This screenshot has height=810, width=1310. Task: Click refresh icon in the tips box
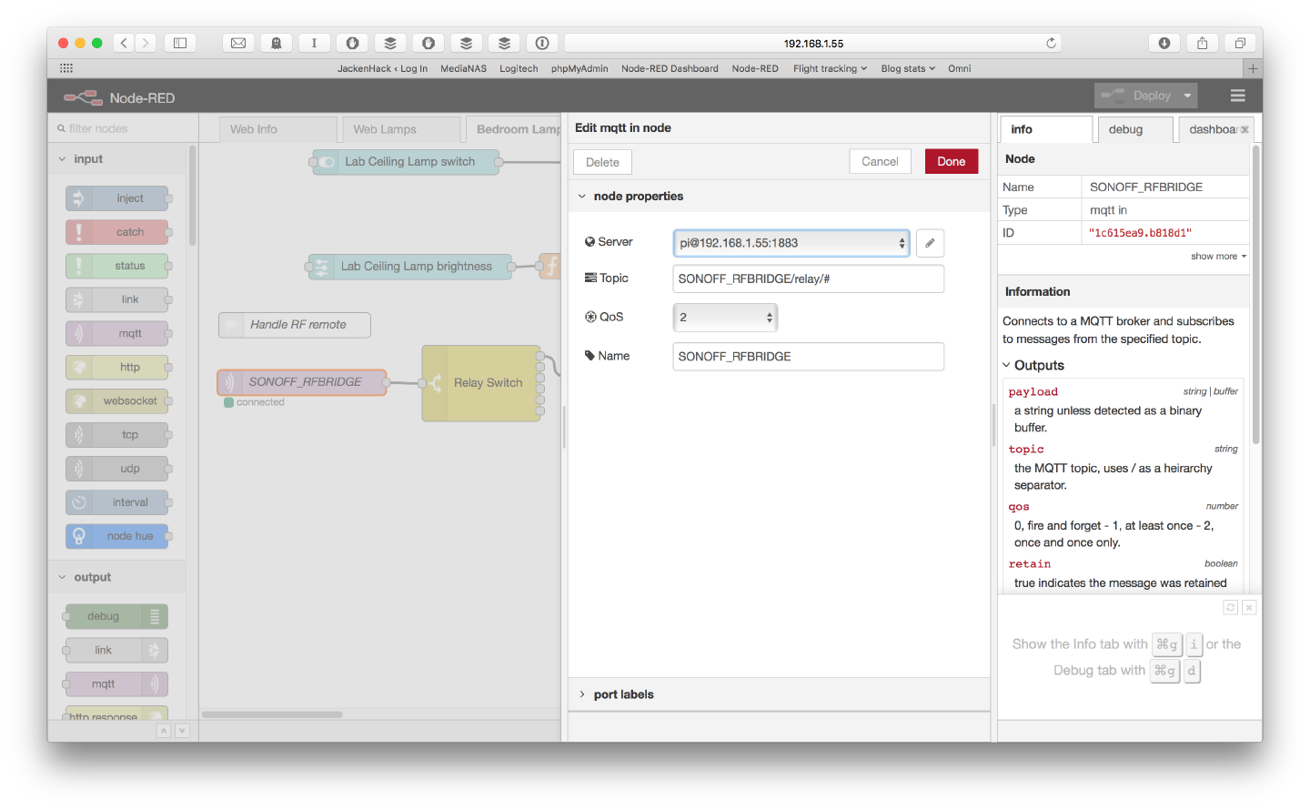point(1231,607)
